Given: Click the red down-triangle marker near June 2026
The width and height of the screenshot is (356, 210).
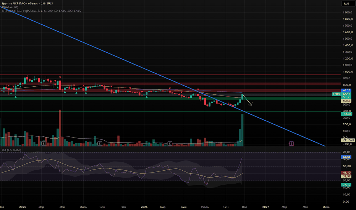Looking at the screenshot, I should [x=198, y=90].
